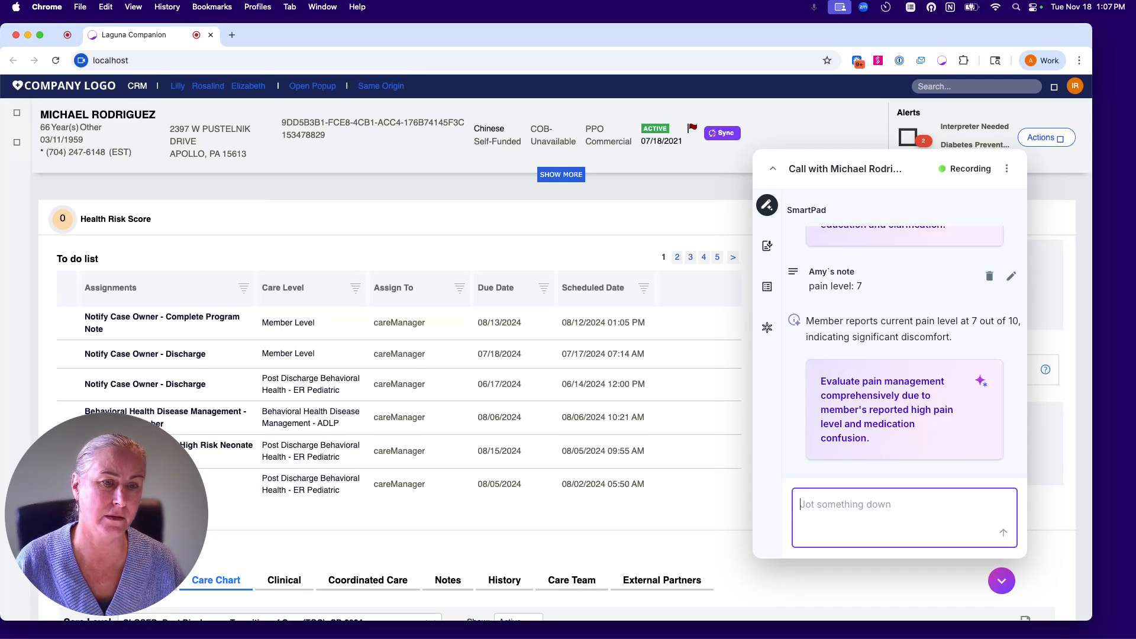Click the Actions button in the Alerts panel
1136x639 pixels.
1046,137
